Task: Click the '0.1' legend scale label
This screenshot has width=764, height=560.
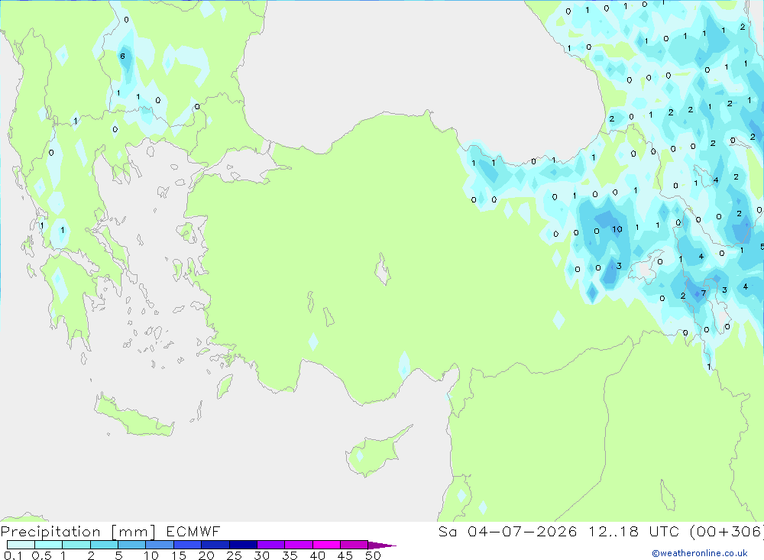Action: click(x=13, y=555)
